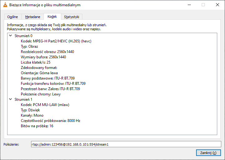The height and width of the screenshot is (160, 225).
Task: Collapse the Strumień 0 tree node
Action: coord(11,36)
